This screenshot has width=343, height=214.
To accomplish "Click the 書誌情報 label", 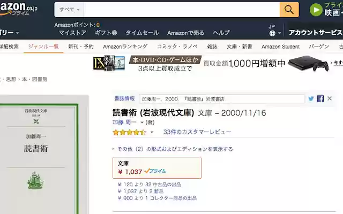I will point(124,98).
